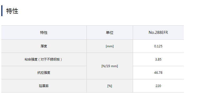Screen dimensions: 201x96
Task: Select the 特性 column header cell
Action: click(x=44, y=33)
